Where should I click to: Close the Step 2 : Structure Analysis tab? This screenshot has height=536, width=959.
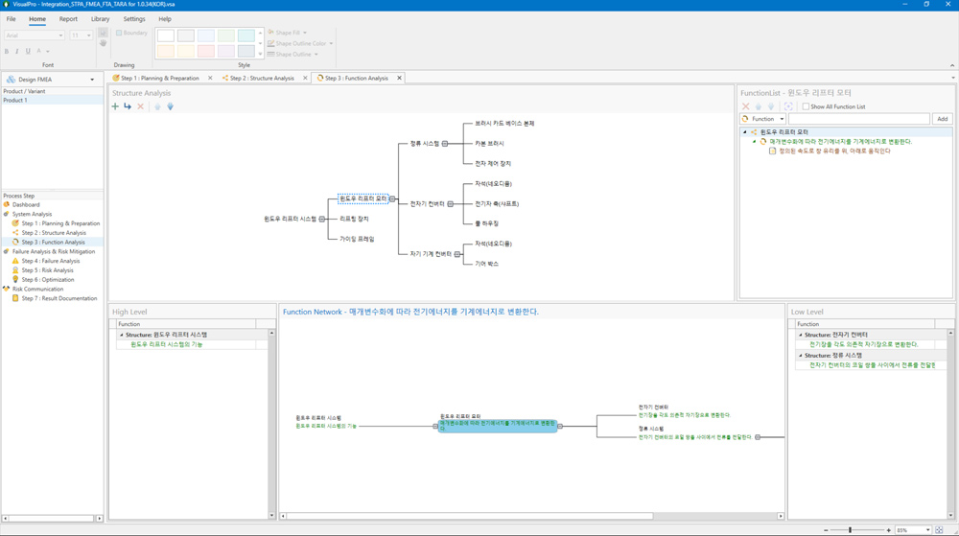[x=305, y=79]
